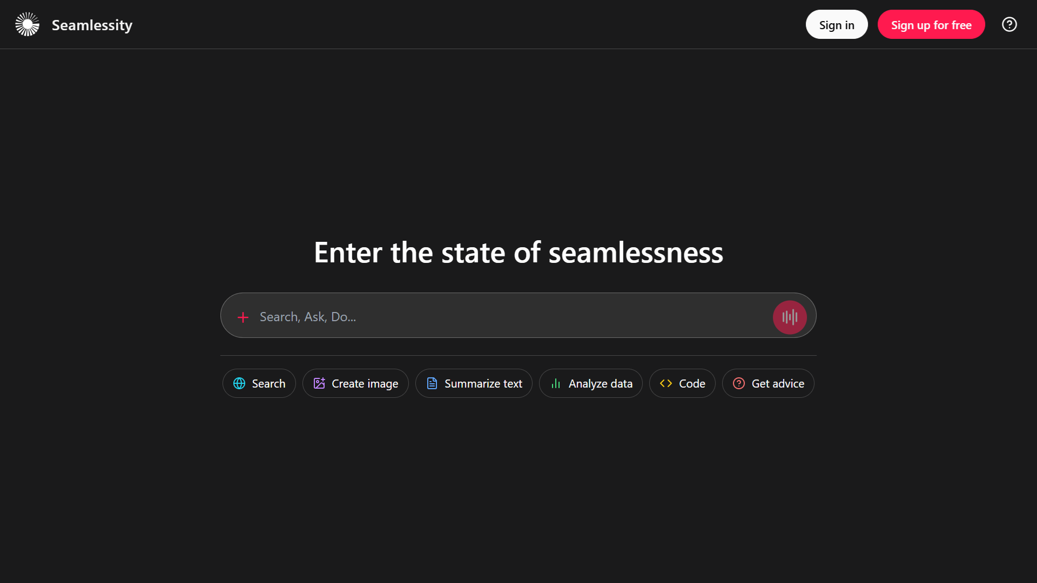
Task: Click the image icon on Create image chip
Action: 319,383
